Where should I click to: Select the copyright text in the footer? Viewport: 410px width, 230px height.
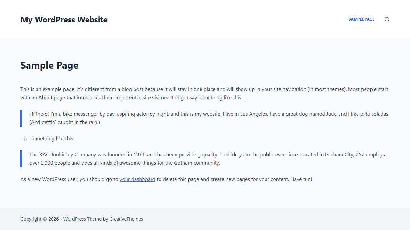[x=82, y=219]
